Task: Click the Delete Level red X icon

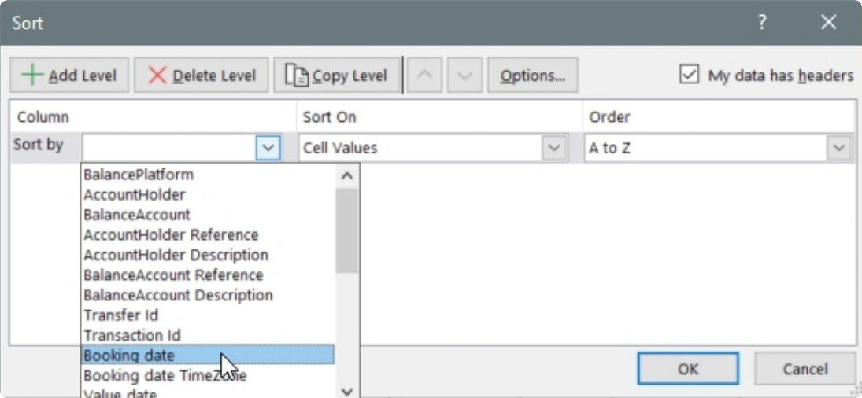Action: pos(157,76)
